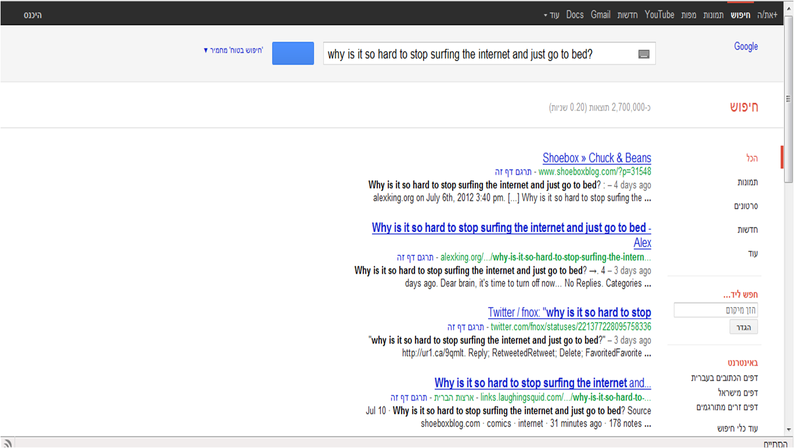
Task: Click the search query text box
Action: point(476,54)
